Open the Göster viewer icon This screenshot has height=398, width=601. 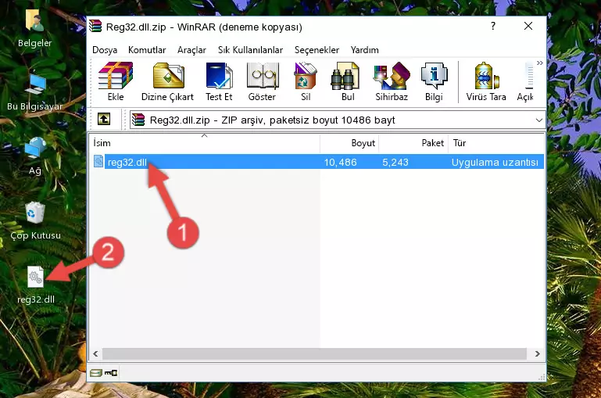click(262, 81)
